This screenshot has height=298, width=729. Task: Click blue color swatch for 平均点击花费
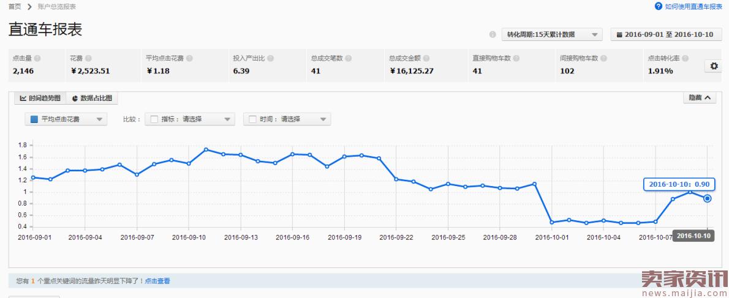pos(34,119)
